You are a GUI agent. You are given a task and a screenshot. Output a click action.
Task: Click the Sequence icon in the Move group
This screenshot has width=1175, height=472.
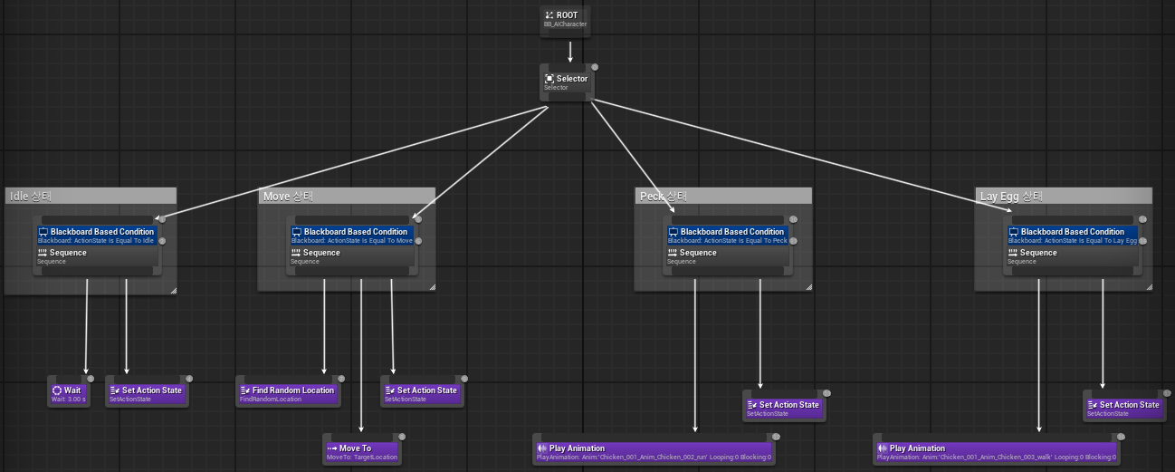296,253
